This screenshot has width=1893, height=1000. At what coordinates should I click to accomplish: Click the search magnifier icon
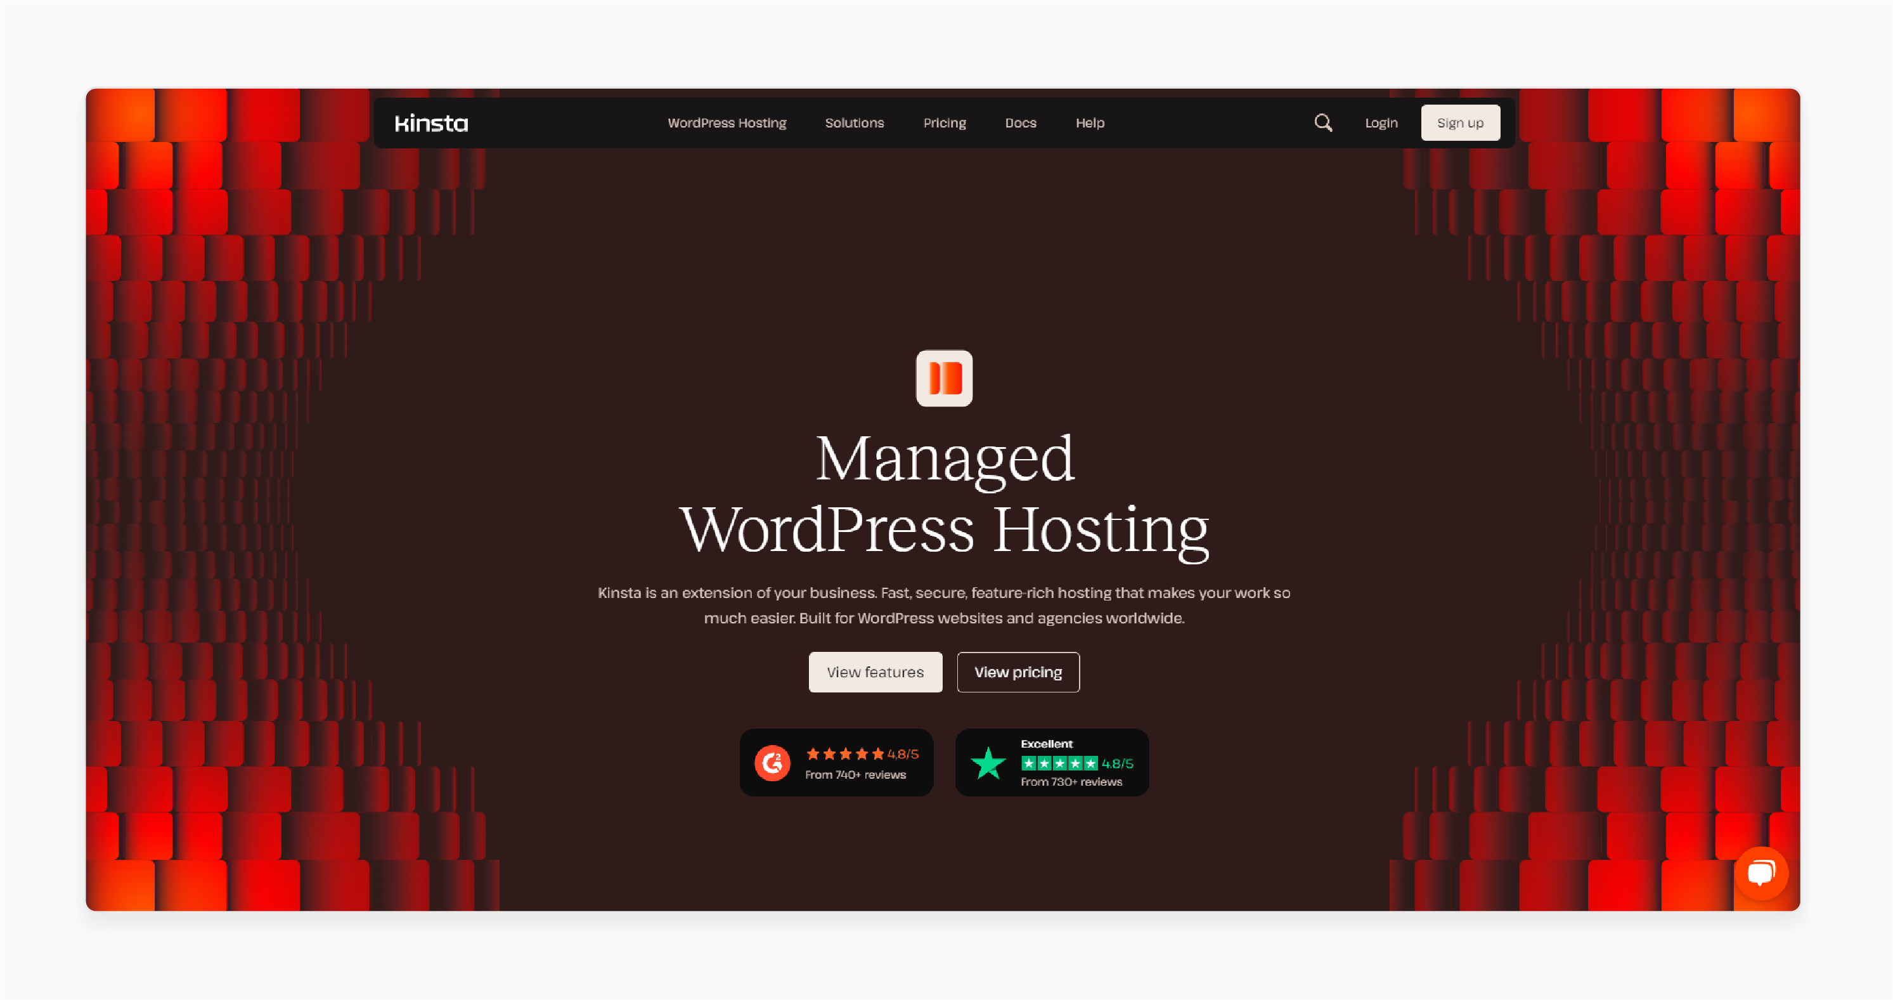[1322, 121]
